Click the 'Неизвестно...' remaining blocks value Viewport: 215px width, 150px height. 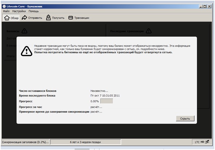99,91
